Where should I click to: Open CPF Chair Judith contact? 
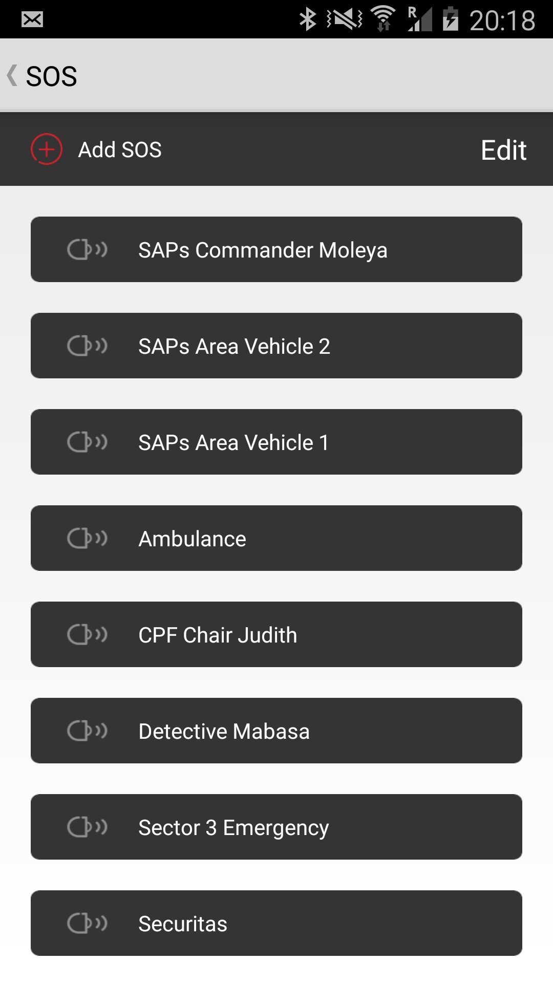click(x=276, y=634)
